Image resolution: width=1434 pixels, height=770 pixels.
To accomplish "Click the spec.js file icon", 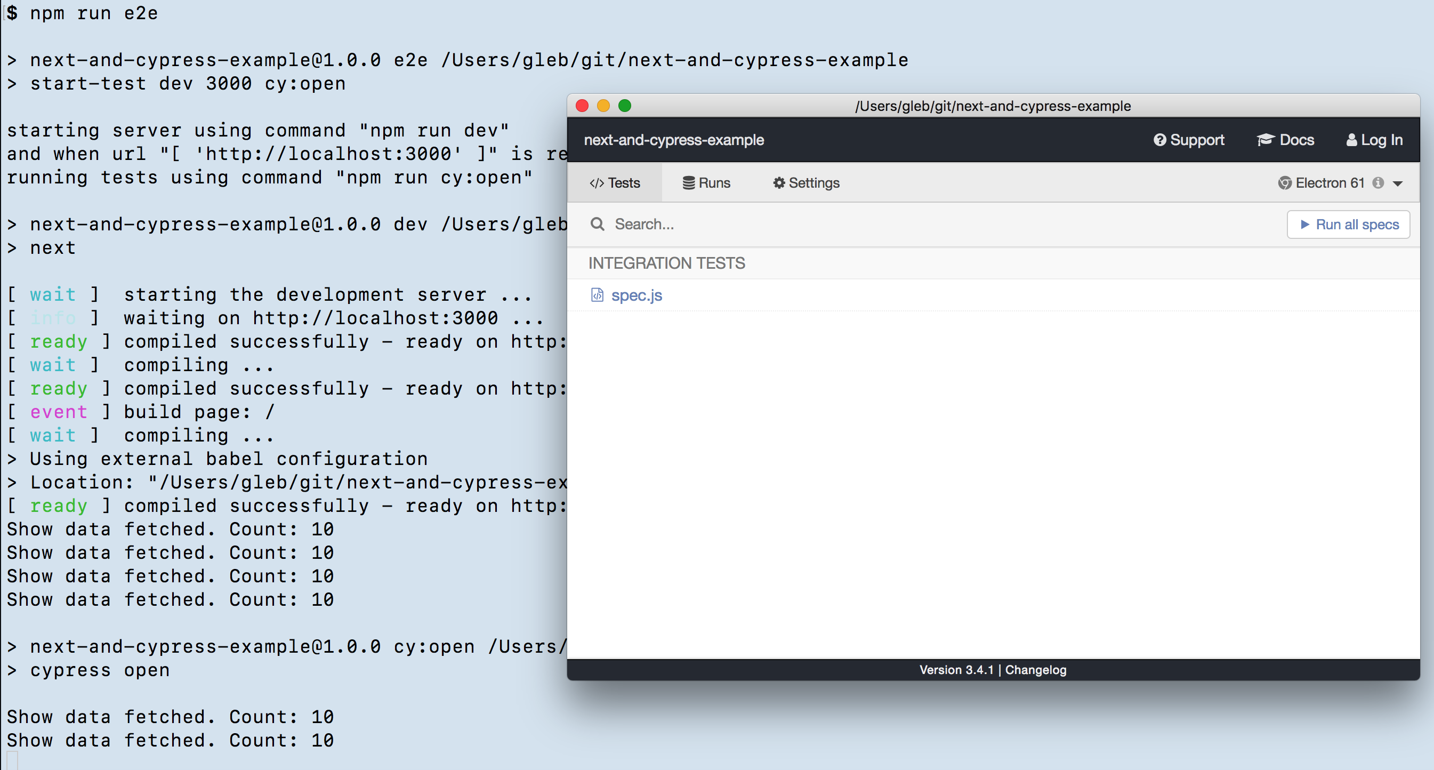I will (x=597, y=295).
